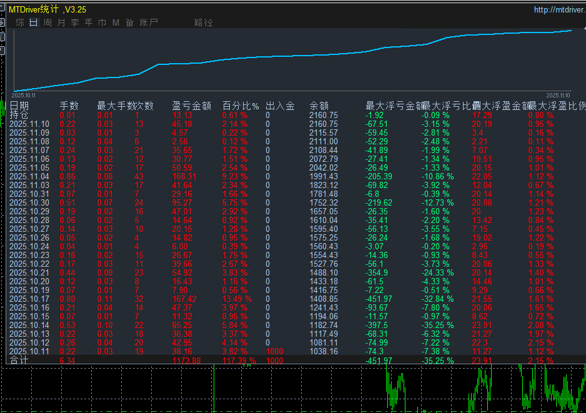Click the M tab
The image size is (586, 413).
click(x=116, y=22)
